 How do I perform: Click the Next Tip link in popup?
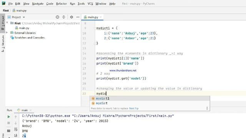(134, 108)
